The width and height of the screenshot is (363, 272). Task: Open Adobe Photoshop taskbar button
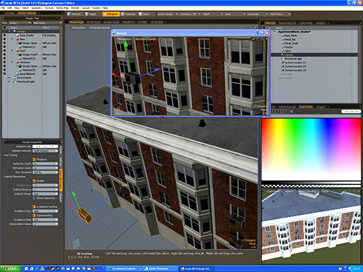tap(160, 269)
